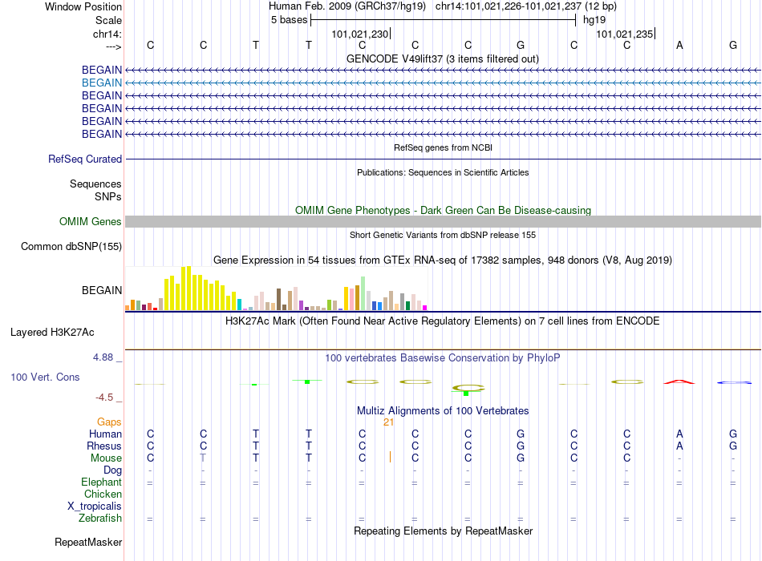Click the 'Human Feb. 2009 (GRCh37/hg19)' assembly text
The height and width of the screenshot is (561, 762).
347,6
